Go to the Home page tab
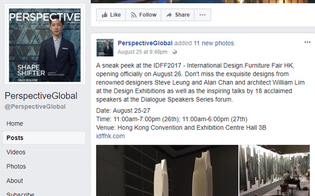 pos(15,123)
